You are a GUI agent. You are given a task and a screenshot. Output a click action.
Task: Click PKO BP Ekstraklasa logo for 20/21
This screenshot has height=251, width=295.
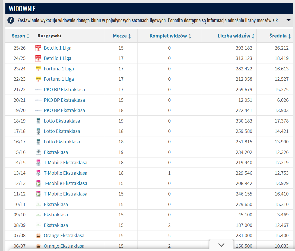coord(38,100)
